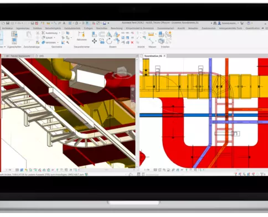
Task: Click the Aktivieren controls icon
Action: point(81,34)
